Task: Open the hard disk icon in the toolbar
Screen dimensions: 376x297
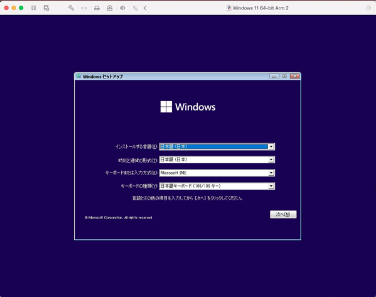Action: [x=97, y=8]
